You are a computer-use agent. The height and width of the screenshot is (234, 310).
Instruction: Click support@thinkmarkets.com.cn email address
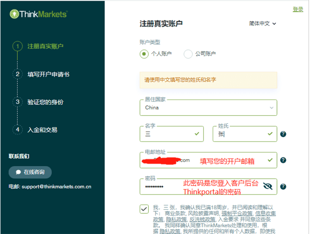tap(56, 186)
